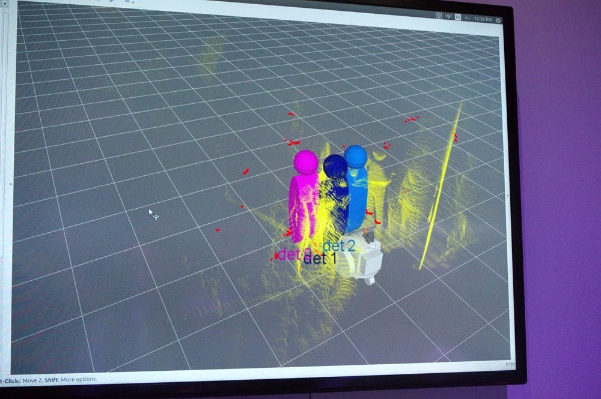Open the power session menu icon

coord(498,20)
